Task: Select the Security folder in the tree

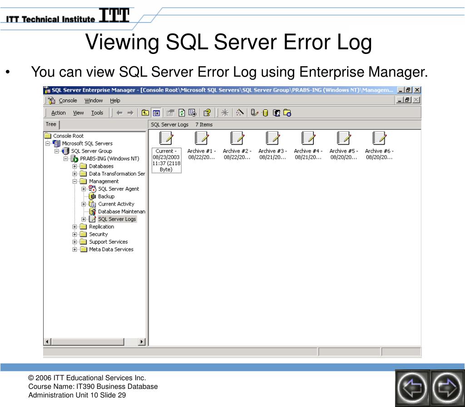Action: 98,234
